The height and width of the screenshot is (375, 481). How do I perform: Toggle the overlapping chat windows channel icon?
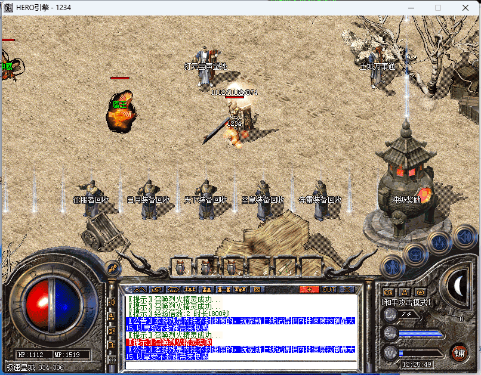tap(112, 331)
